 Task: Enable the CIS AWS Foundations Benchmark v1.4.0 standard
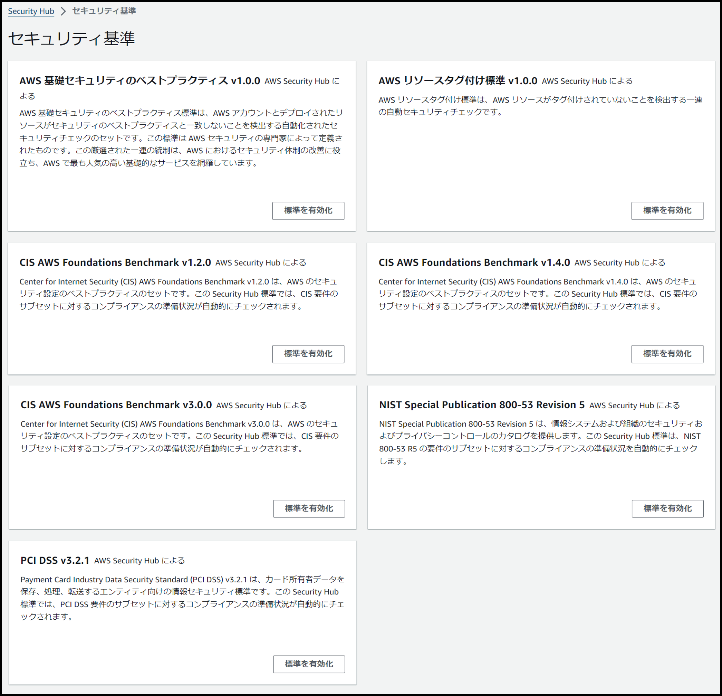(x=667, y=354)
